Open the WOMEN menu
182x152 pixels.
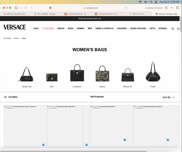[80, 29]
